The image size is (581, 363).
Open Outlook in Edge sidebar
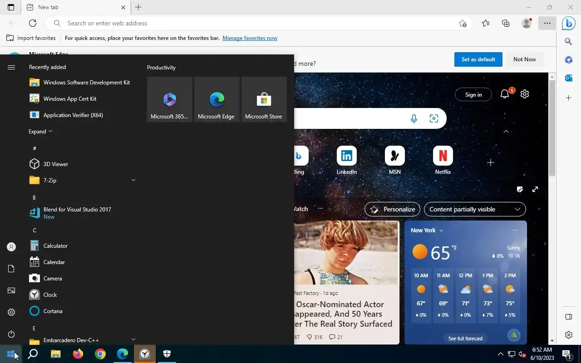[569, 78]
